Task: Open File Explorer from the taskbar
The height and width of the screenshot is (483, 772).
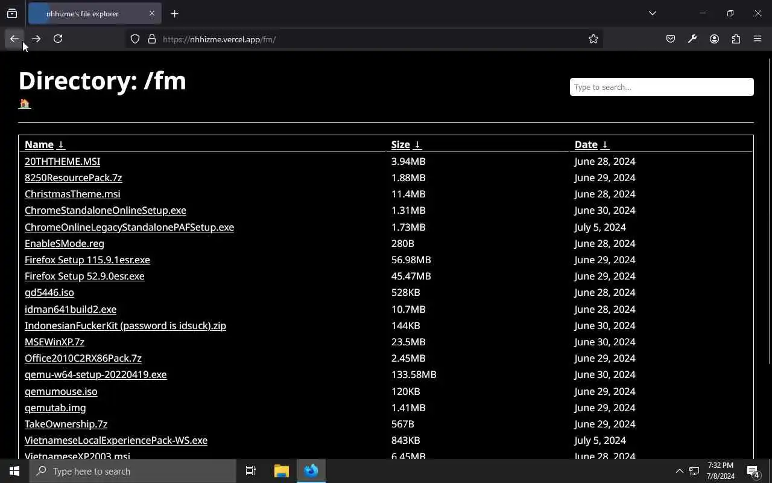Action: pos(282,471)
